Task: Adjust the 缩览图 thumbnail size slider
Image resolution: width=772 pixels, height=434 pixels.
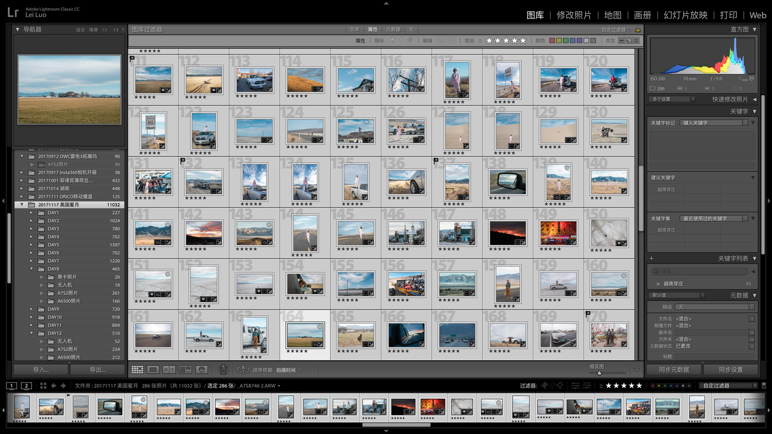Action: coord(600,373)
